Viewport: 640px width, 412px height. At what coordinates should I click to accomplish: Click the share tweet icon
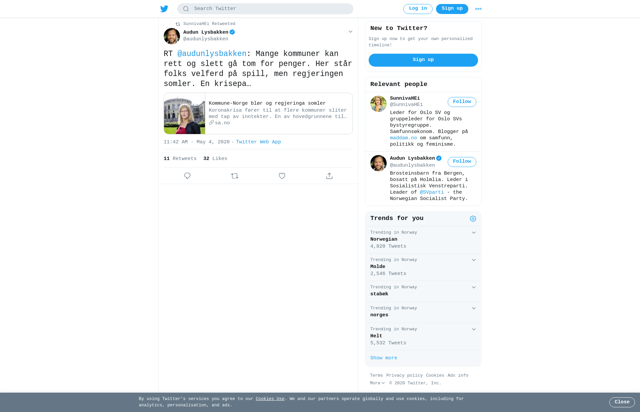[x=329, y=176]
